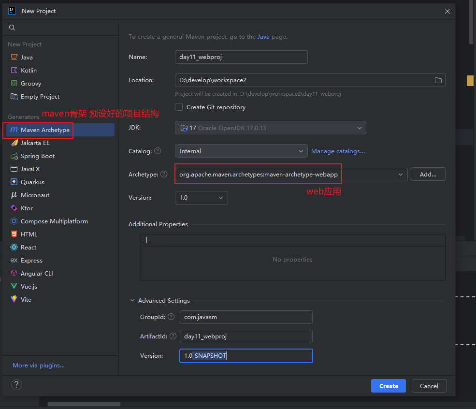Click the Vite icon
476x409 pixels.
tap(14, 299)
